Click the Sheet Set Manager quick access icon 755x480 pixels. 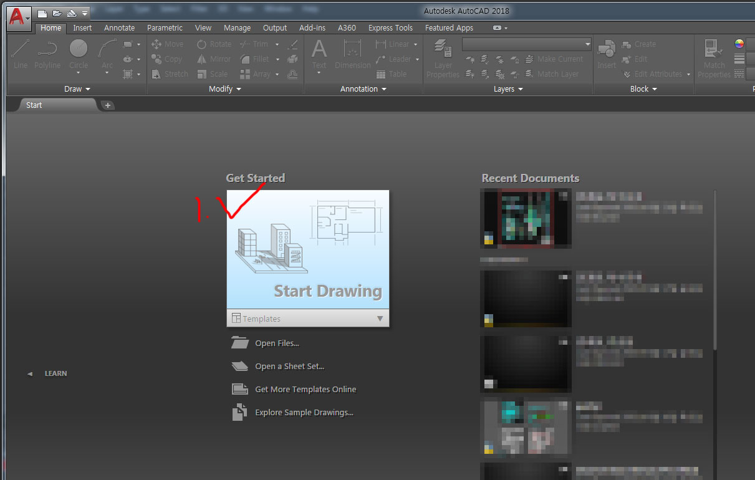(72, 13)
